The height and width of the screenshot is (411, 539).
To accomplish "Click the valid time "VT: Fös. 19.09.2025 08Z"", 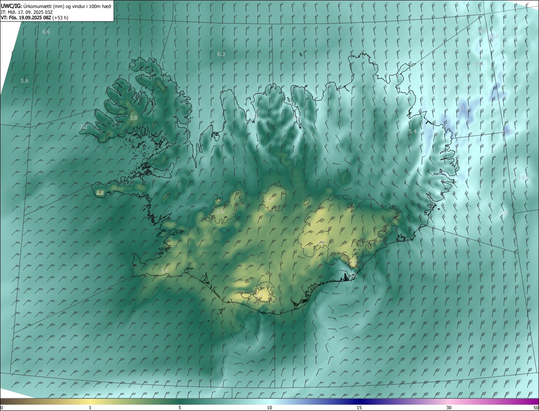I will pos(26,18).
